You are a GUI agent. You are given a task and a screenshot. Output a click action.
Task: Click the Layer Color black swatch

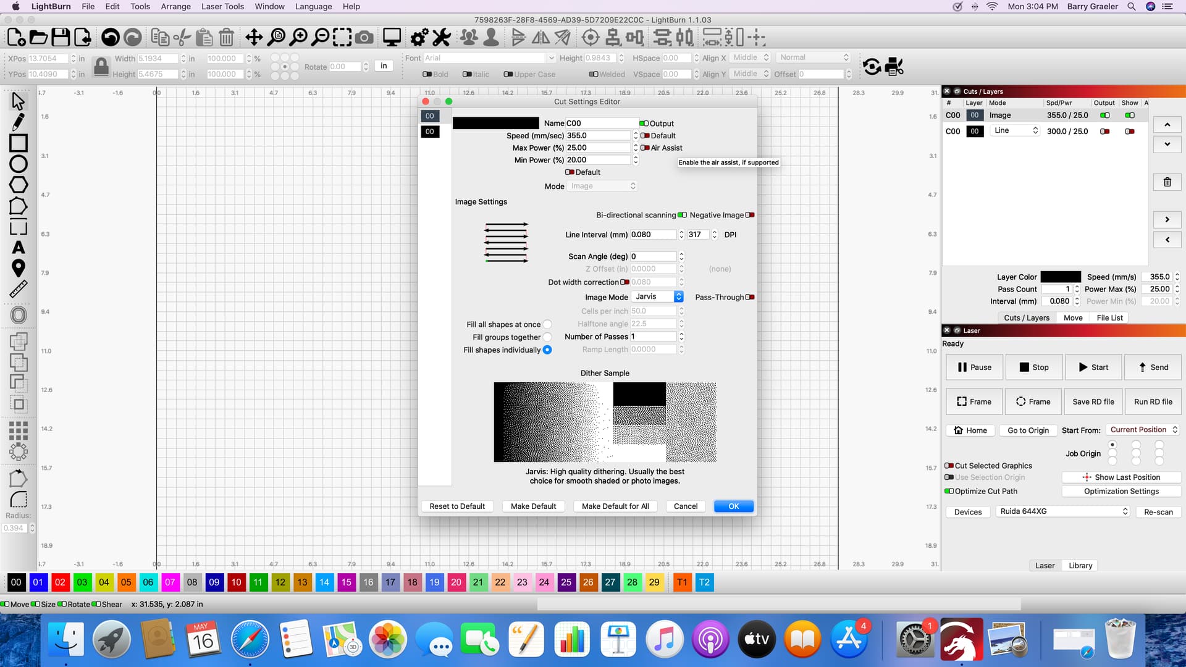(1061, 277)
